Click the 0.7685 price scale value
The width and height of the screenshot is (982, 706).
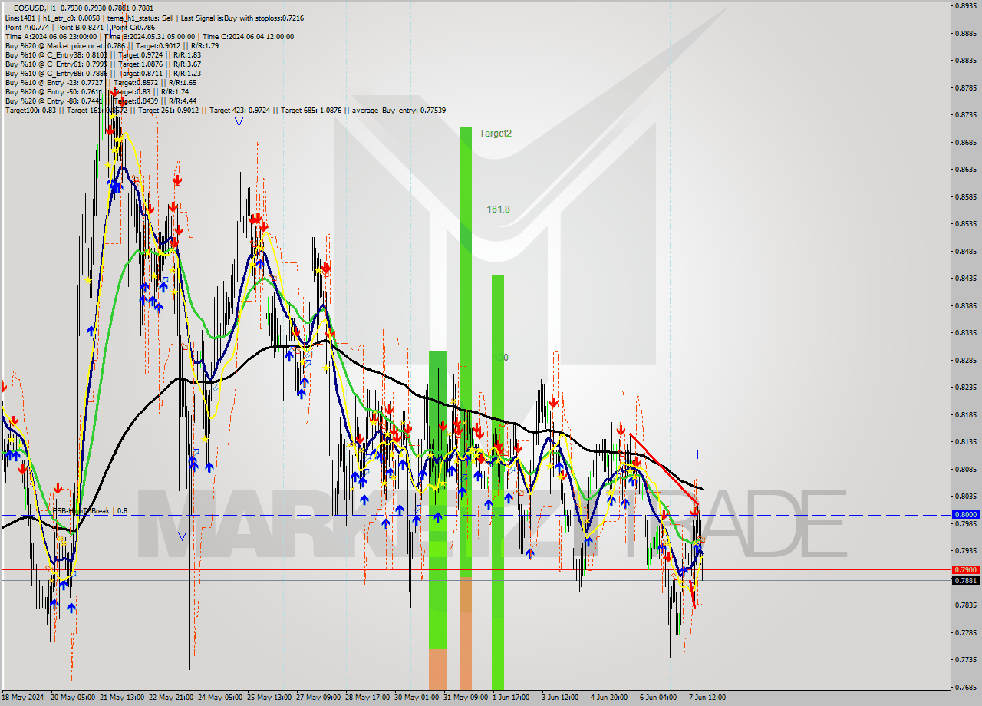point(965,687)
